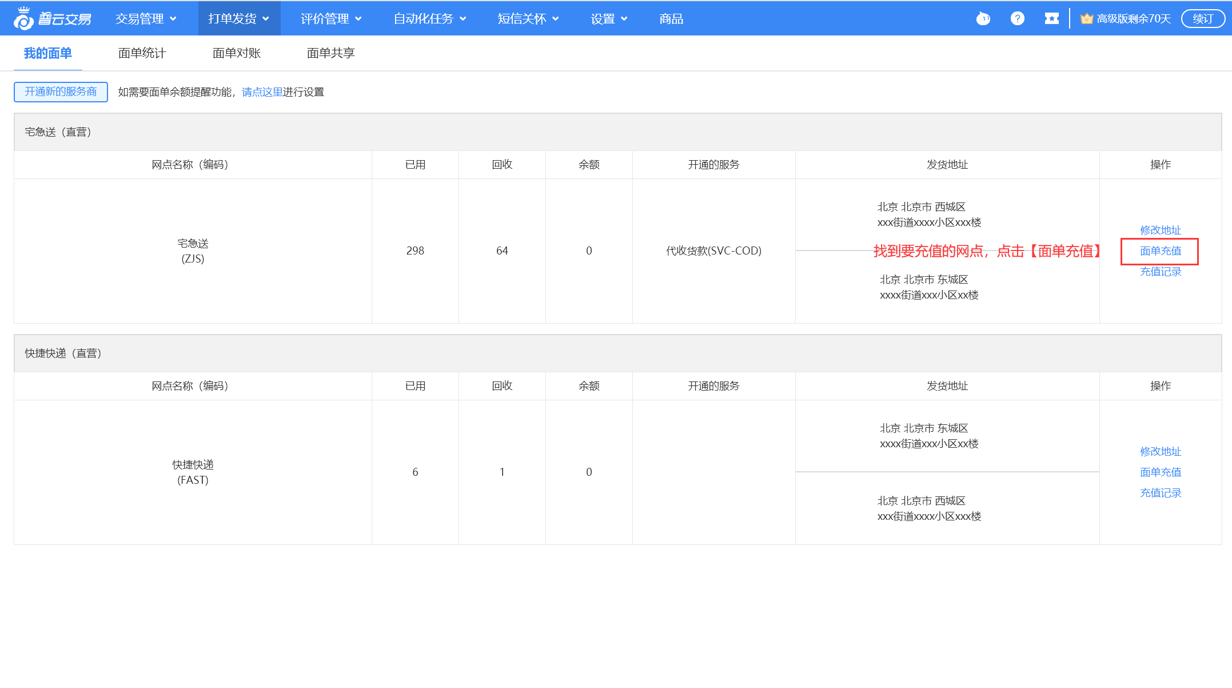Expand the 设置 dropdown menu

tap(609, 19)
